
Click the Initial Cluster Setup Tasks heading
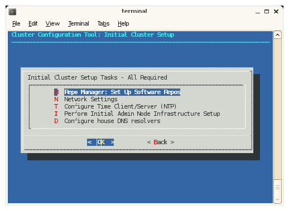(97, 77)
